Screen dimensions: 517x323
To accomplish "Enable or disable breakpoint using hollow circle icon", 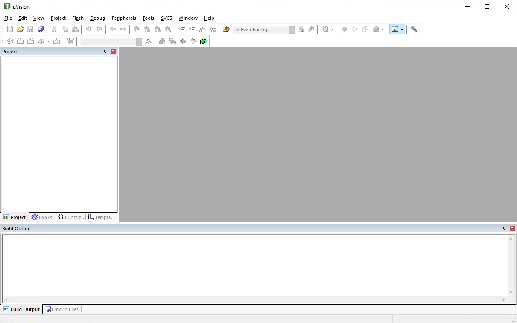I will point(355,29).
